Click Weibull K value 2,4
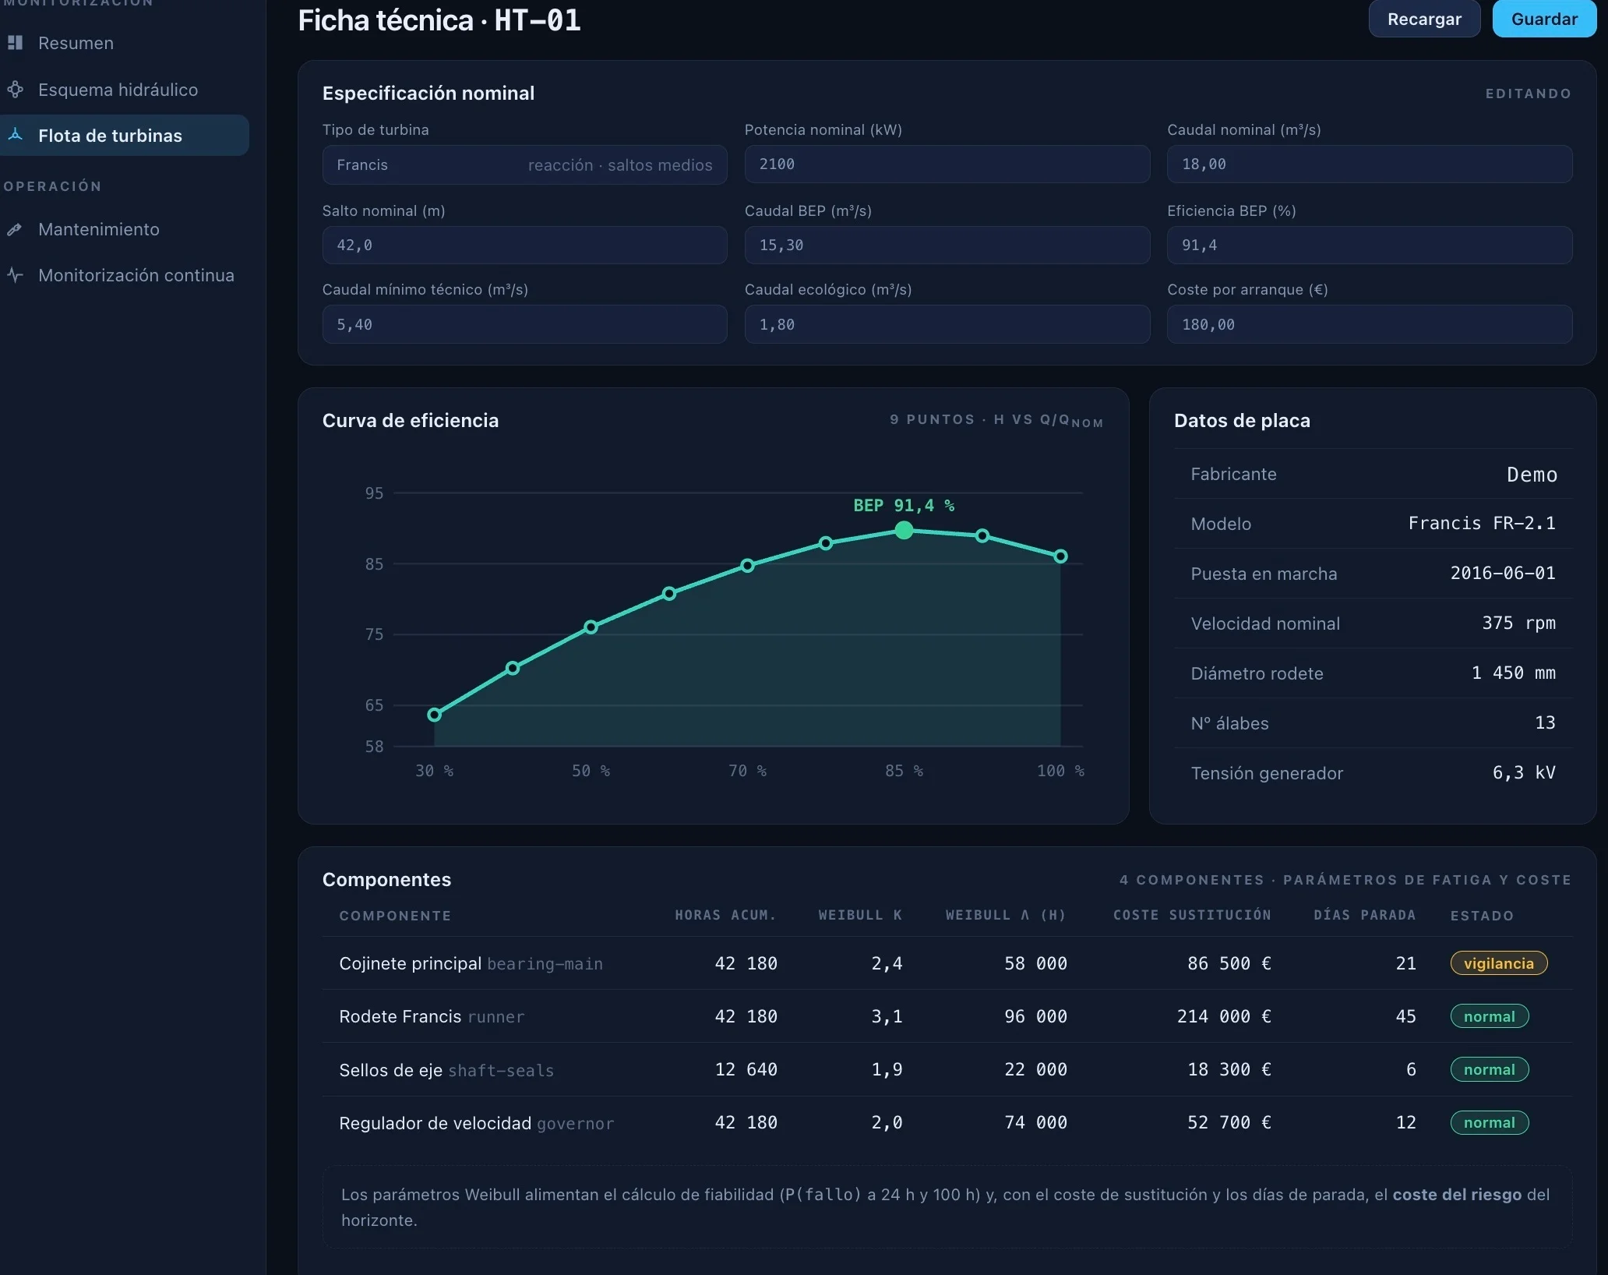 [887, 963]
